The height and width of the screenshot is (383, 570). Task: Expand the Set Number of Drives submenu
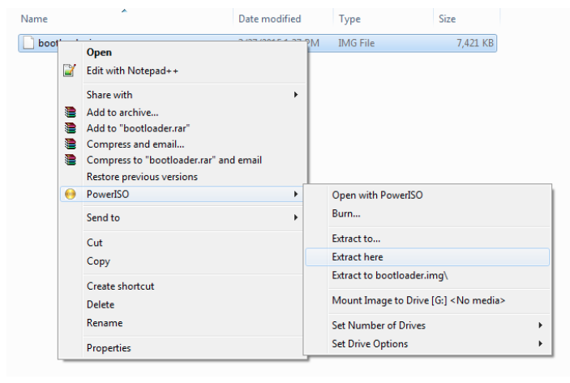(540, 325)
